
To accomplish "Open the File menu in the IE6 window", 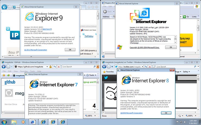I will (x=105, y=6).
